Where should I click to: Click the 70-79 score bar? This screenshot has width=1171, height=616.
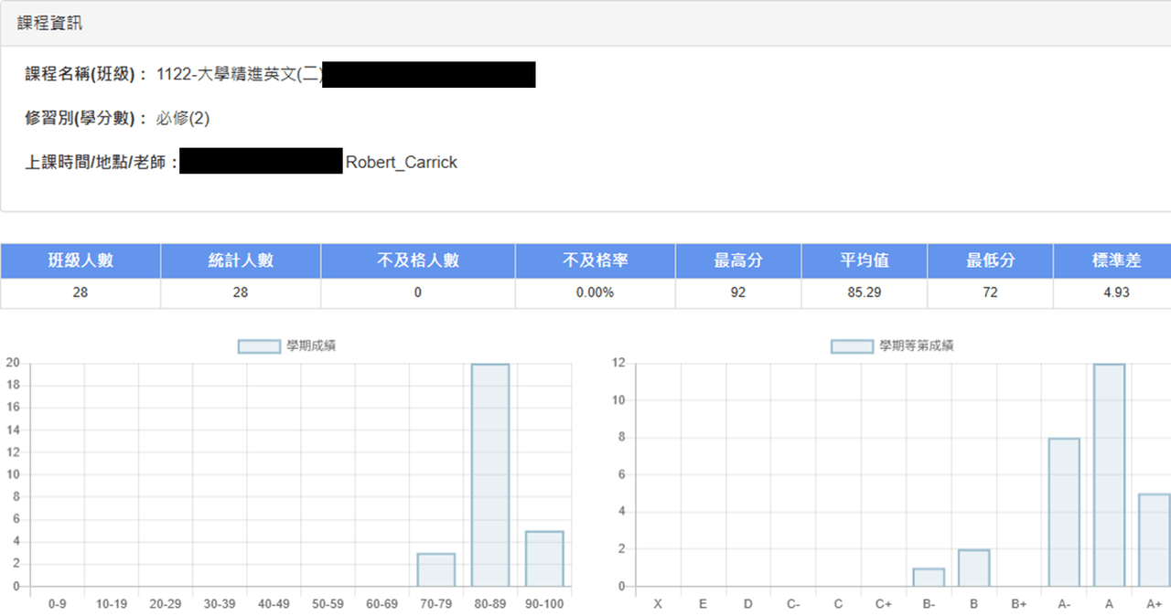[x=436, y=569]
